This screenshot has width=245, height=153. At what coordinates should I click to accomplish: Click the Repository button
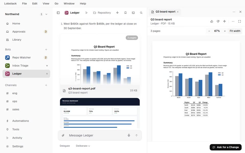click(x=102, y=13)
